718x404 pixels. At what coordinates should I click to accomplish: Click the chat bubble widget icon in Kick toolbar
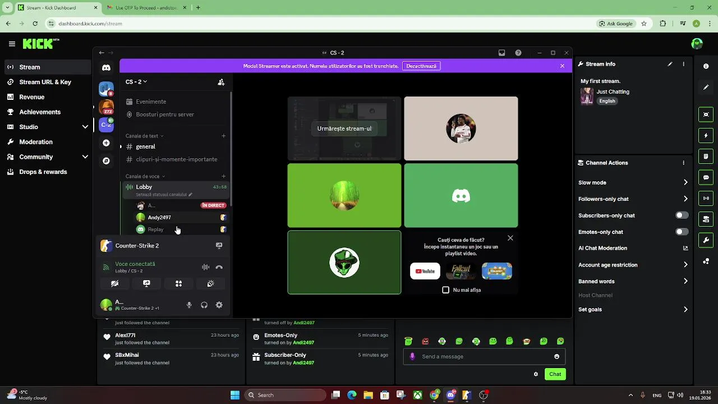click(x=706, y=177)
